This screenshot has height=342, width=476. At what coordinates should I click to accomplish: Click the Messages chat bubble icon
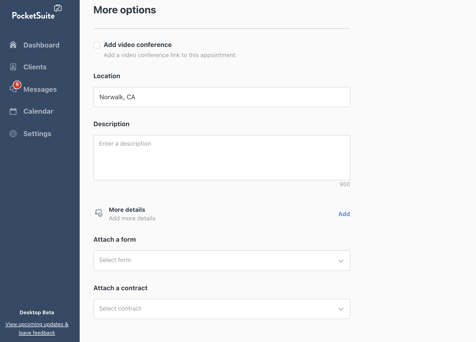13,89
